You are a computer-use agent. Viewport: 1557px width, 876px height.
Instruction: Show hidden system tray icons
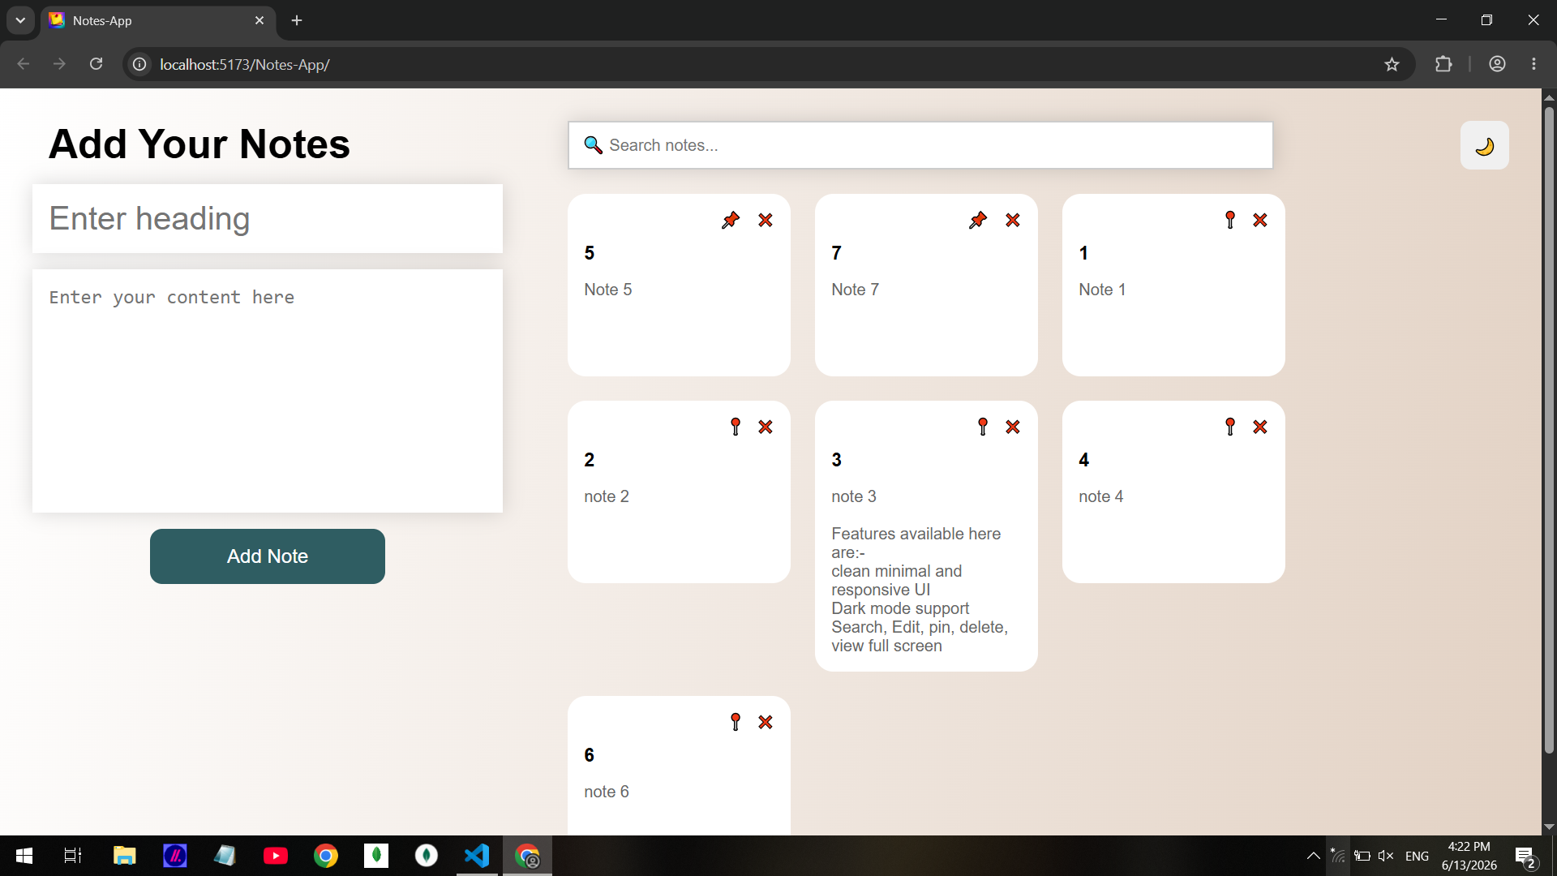pyautogui.click(x=1313, y=856)
